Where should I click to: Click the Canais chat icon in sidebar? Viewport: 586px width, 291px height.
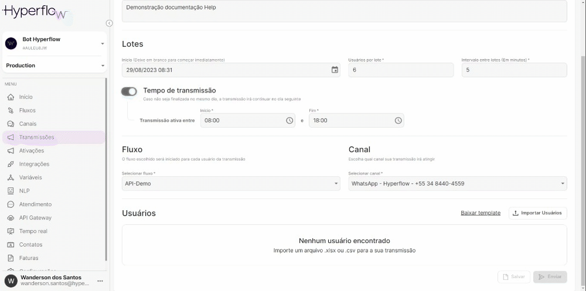[11, 124]
